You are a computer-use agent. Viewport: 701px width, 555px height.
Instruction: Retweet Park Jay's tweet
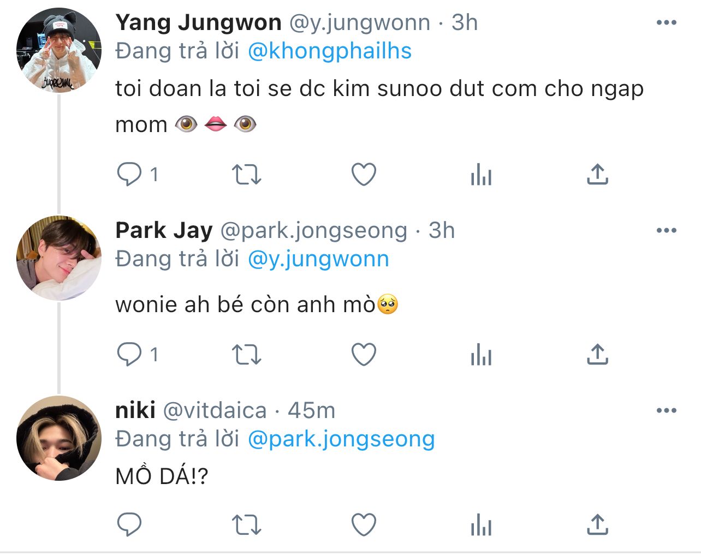(247, 355)
